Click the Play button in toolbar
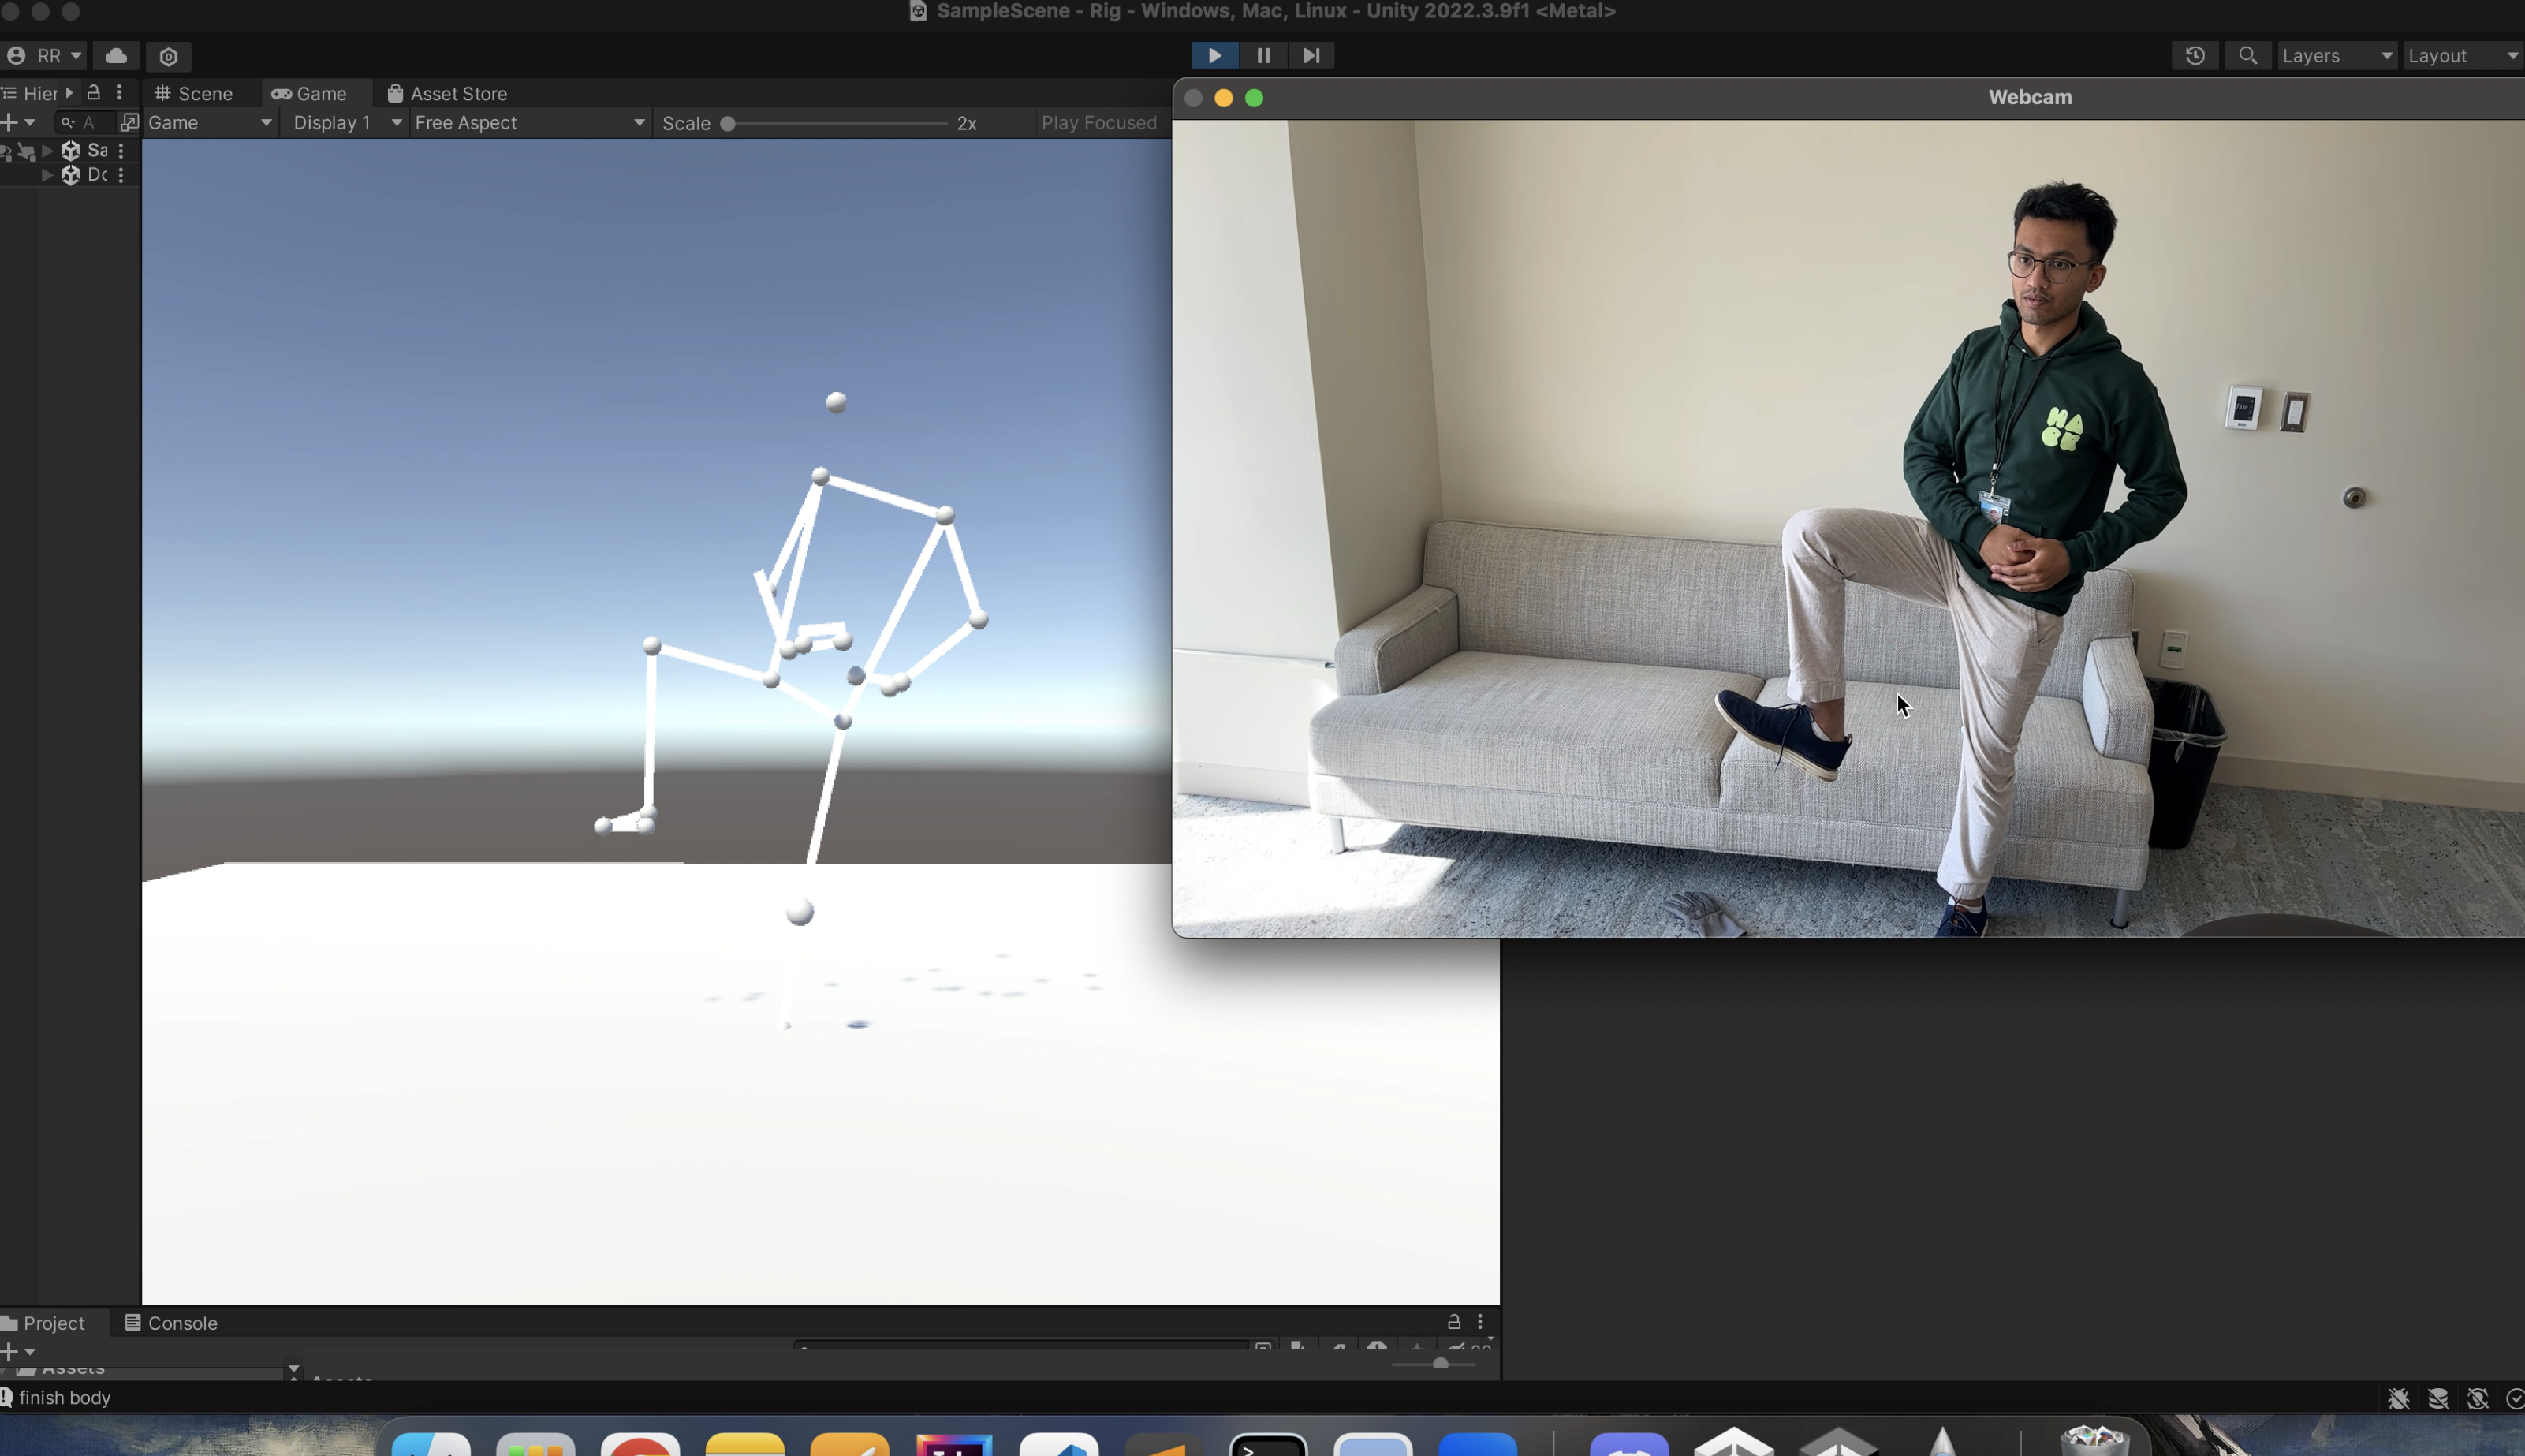Image resolution: width=2525 pixels, height=1456 pixels. click(x=1214, y=56)
